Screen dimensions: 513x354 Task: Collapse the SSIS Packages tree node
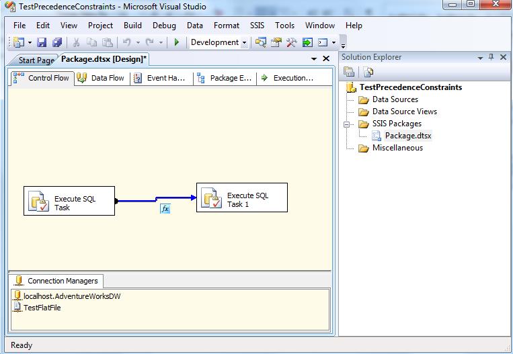pos(348,124)
